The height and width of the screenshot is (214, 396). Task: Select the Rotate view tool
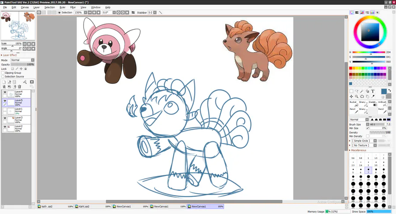[x=362, y=96]
